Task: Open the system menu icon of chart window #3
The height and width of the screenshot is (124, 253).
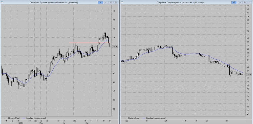Action: coord(2,2)
